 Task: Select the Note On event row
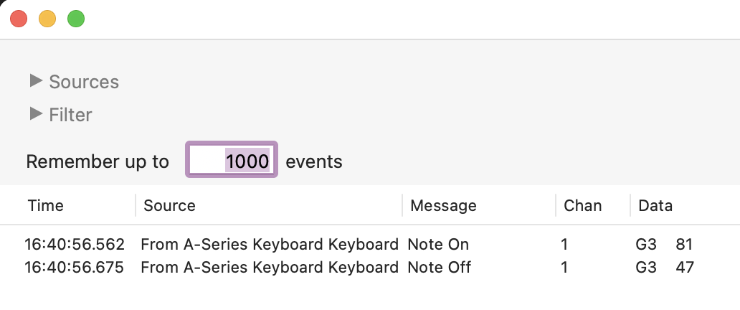pos(438,245)
